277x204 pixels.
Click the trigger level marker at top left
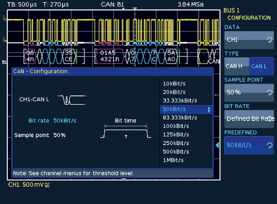tap(4, 18)
